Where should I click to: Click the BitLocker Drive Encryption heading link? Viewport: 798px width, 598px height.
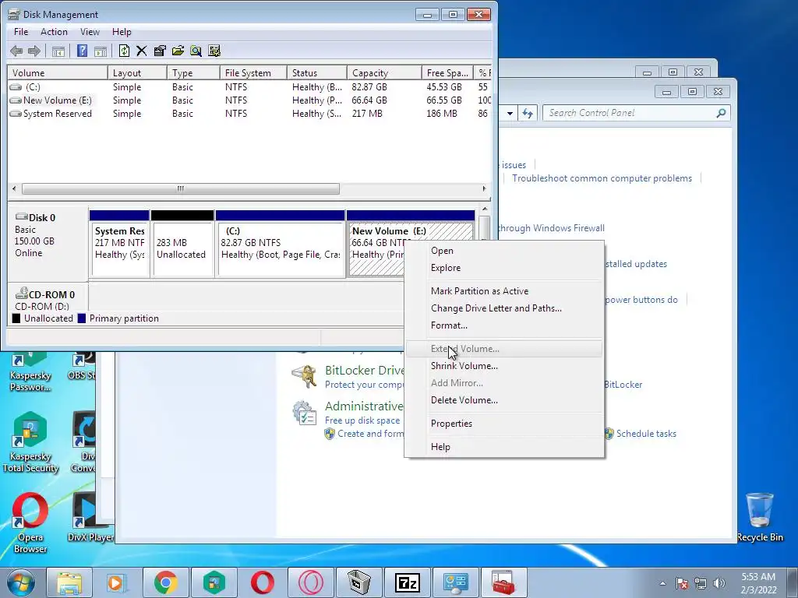(x=365, y=370)
